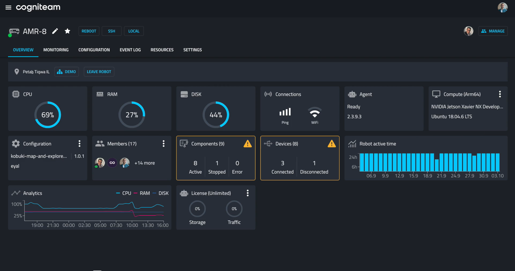Click the 1 Disconnected devices count
Viewport: 515px width, 271px height.
click(x=314, y=167)
